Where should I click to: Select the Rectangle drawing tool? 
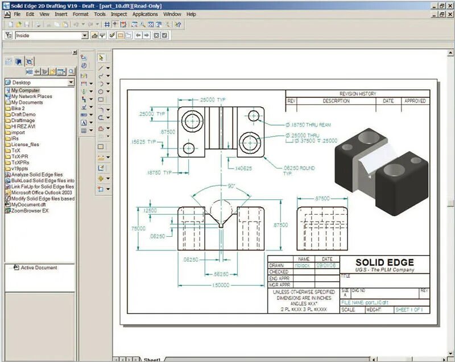click(x=101, y=99)
